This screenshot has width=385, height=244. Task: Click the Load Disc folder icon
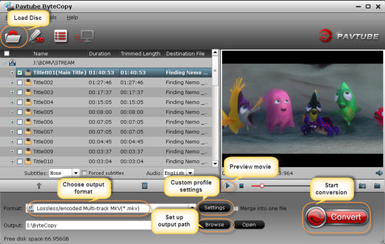pyautogui.click(x=13, y=37)
